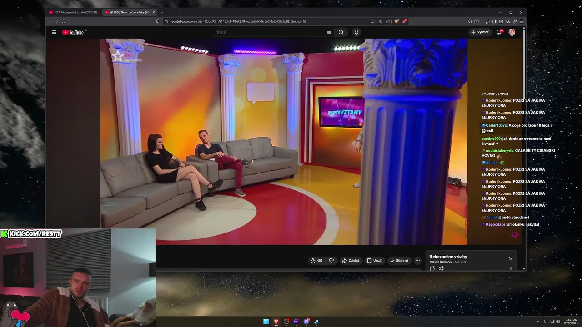This screenshot has width=582, height=327.
Task: Click chat username noubisialenyvlk
Action: (499, 151)
